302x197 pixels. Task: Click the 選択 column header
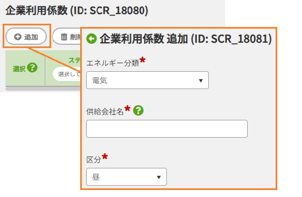[x=19, y=69]
